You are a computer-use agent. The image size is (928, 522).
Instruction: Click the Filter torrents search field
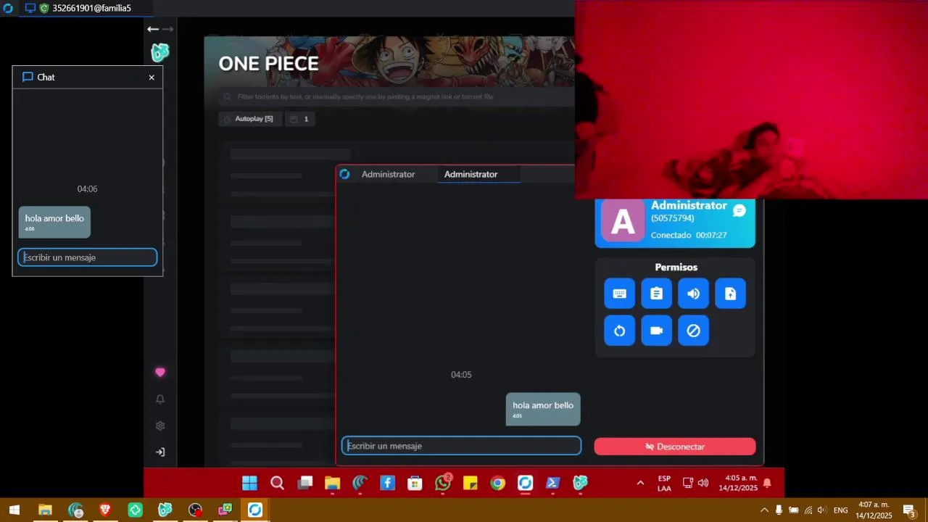tap(397, 96)
